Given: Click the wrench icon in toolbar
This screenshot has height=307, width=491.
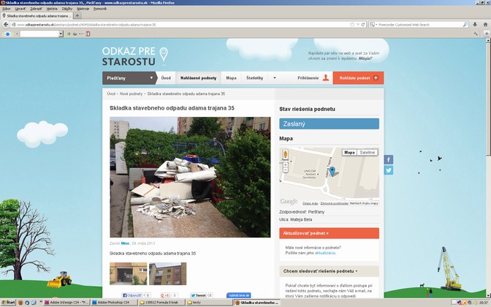Looking at the screenshot, I should pos(476,34).
